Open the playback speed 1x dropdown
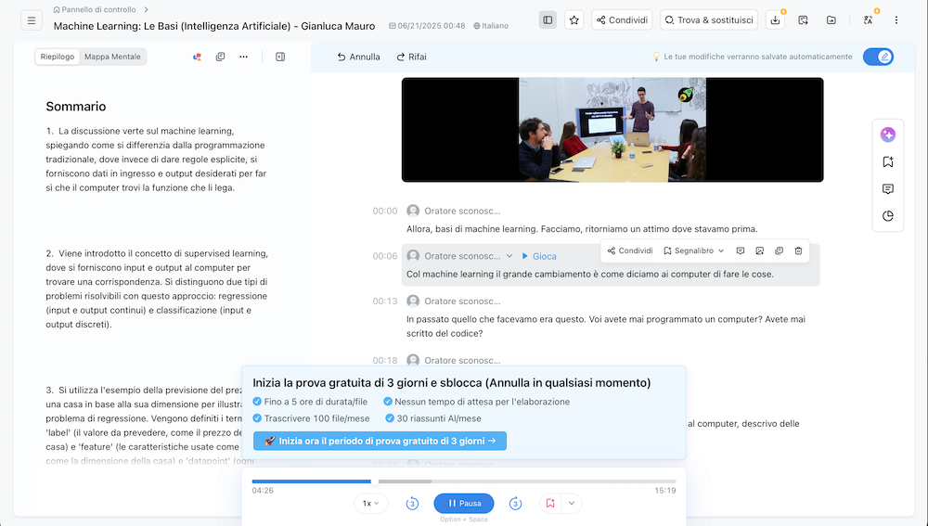This screenshot has height=526, width=928. click(370, 504)
